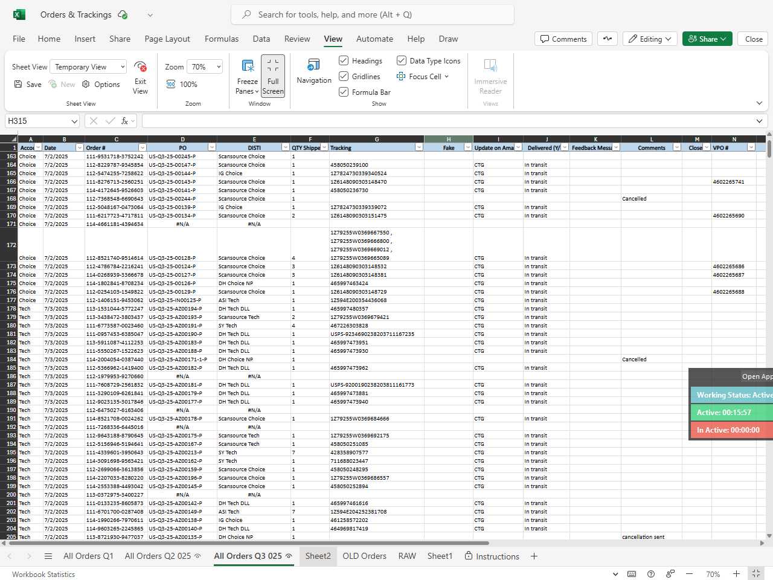This screenshot has width=773, height=580.
Task: Open the Editing mode dropdown
Action: pos(650,39)
